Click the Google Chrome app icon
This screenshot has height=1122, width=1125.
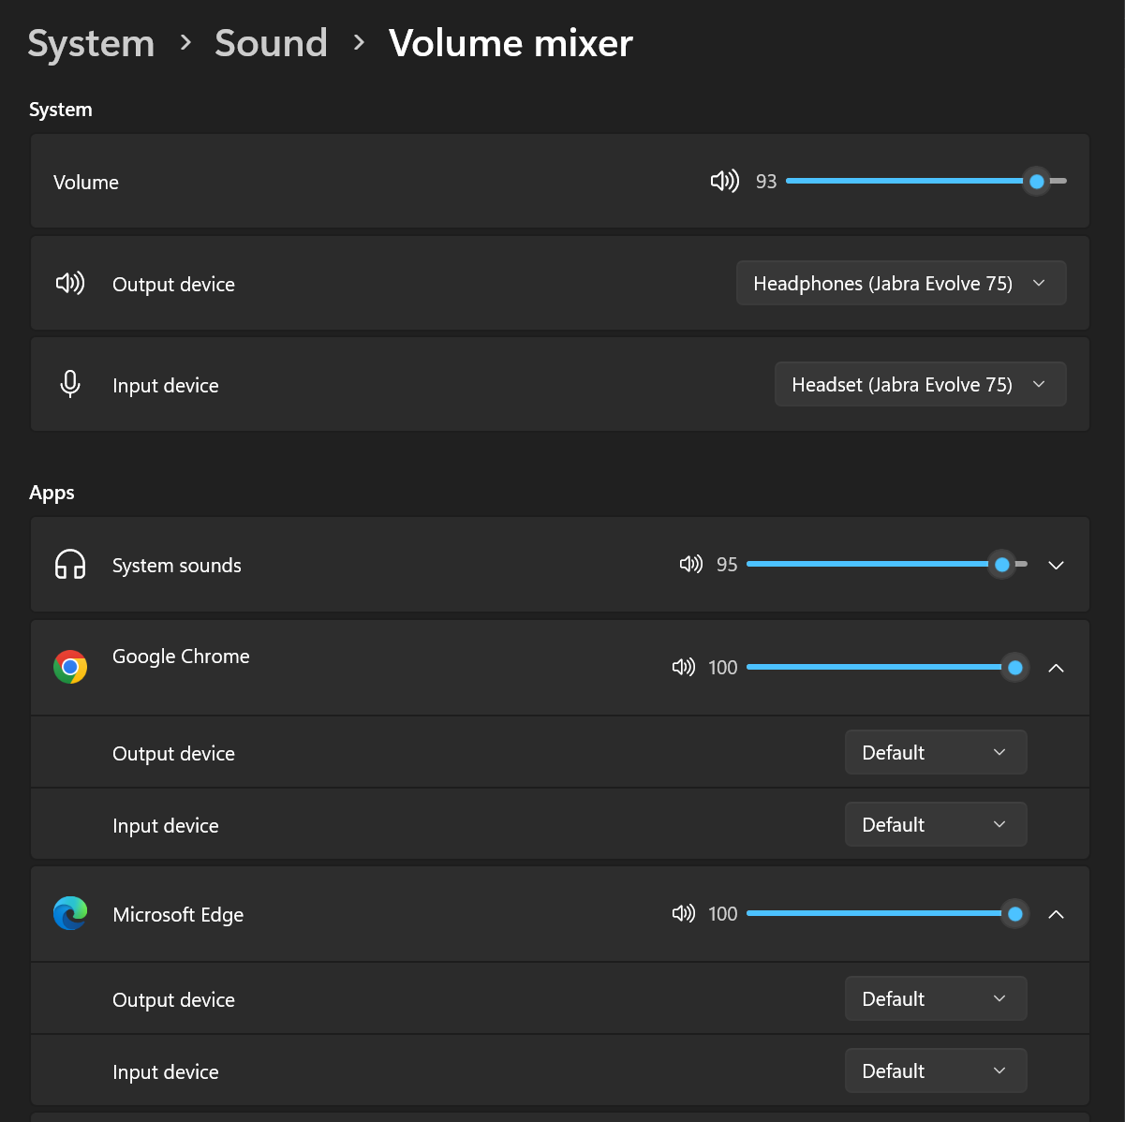[70, 667]
